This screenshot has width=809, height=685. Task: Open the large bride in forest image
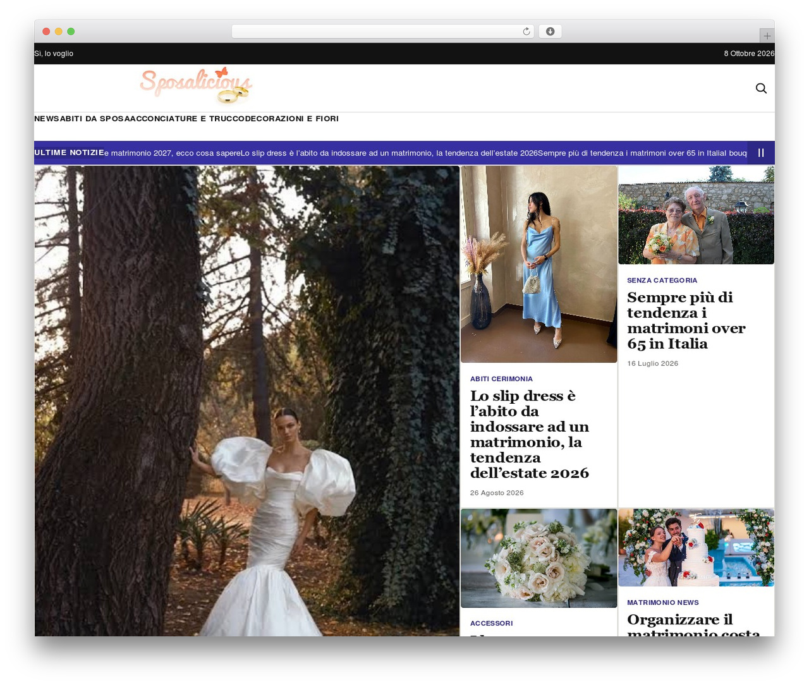pyautogui.click(x=247, y=401)
